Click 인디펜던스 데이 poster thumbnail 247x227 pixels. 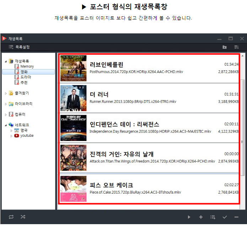[x=74, y=128]
